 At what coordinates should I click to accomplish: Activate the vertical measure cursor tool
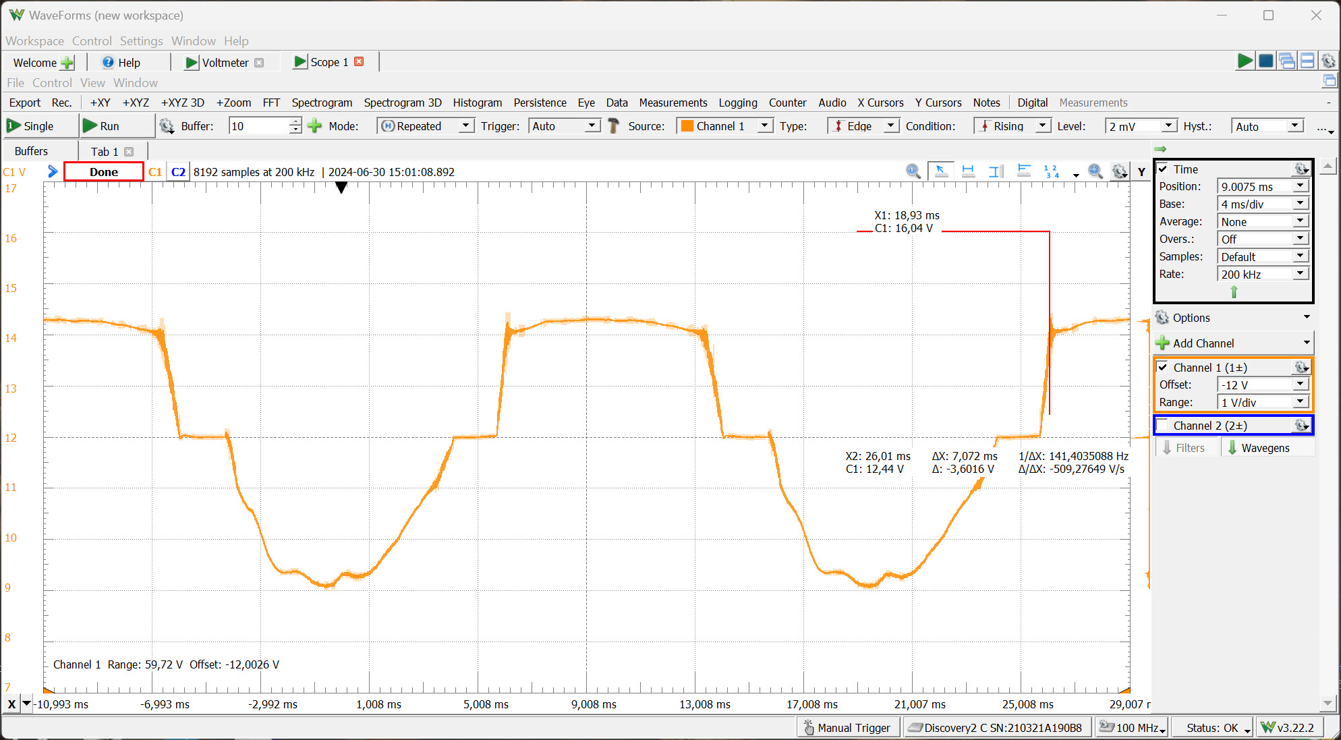click(x=996, y=171)
